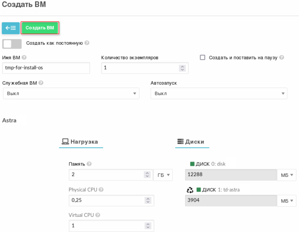
Task: Click the back-to-list arrow button
Action: (11, 28)
